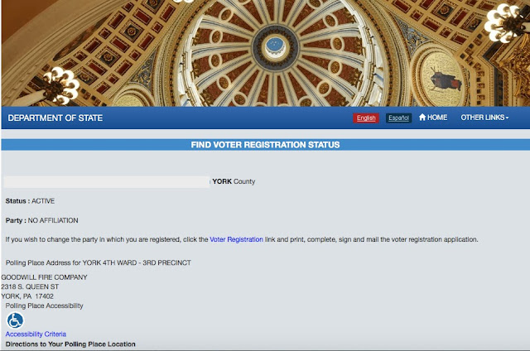Open the Accessibility Criteria link
Screen dimensions: 530x351
[x=36, y=334]
